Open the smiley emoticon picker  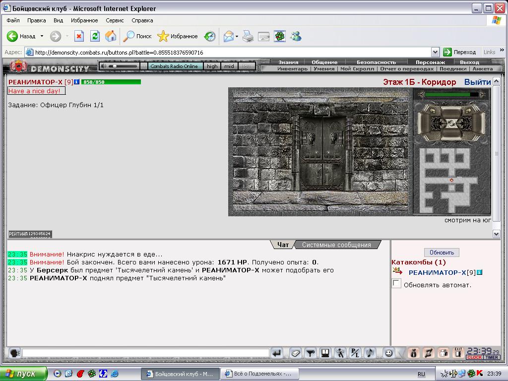388,353
